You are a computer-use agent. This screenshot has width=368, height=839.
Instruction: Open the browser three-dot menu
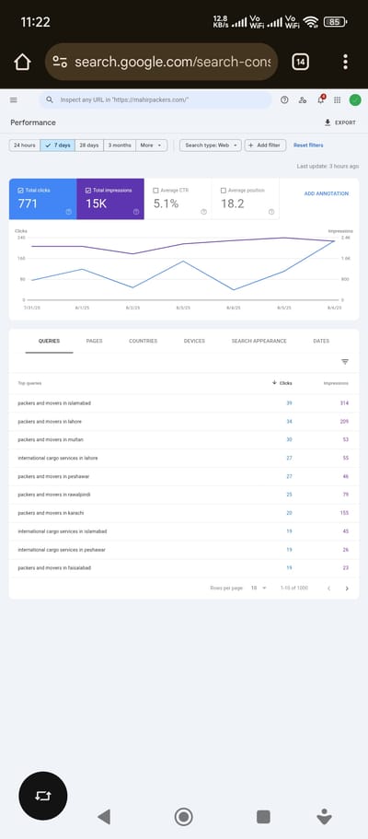(x=346, y=62)
